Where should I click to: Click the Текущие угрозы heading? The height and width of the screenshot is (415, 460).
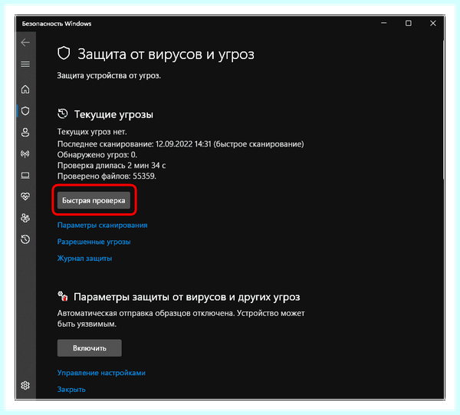[113, 114]
